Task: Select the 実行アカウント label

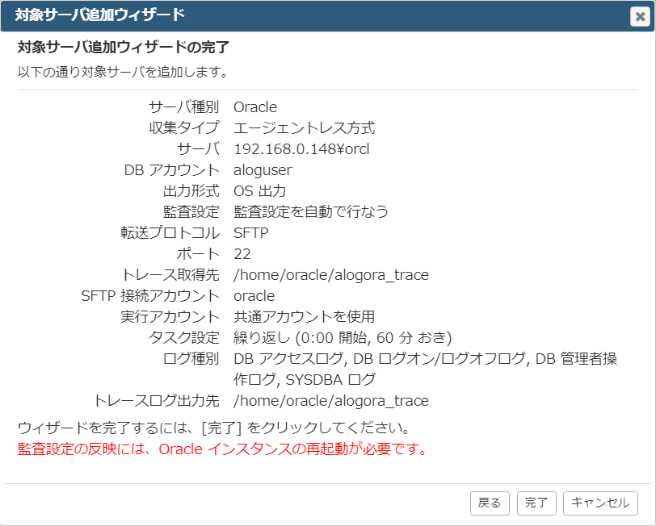Action: click(170, 317)
